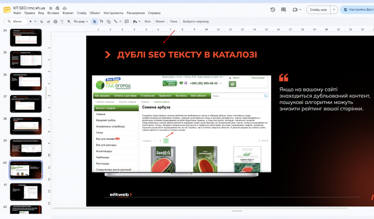
Task: Open the Слайд menu
Action: click(x=82, y=13)
